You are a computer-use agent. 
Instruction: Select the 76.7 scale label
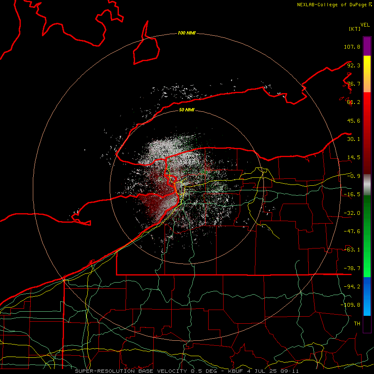[x=354, y=84]
